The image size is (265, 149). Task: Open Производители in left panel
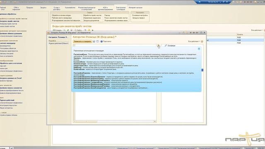click(x=5, y=46)
